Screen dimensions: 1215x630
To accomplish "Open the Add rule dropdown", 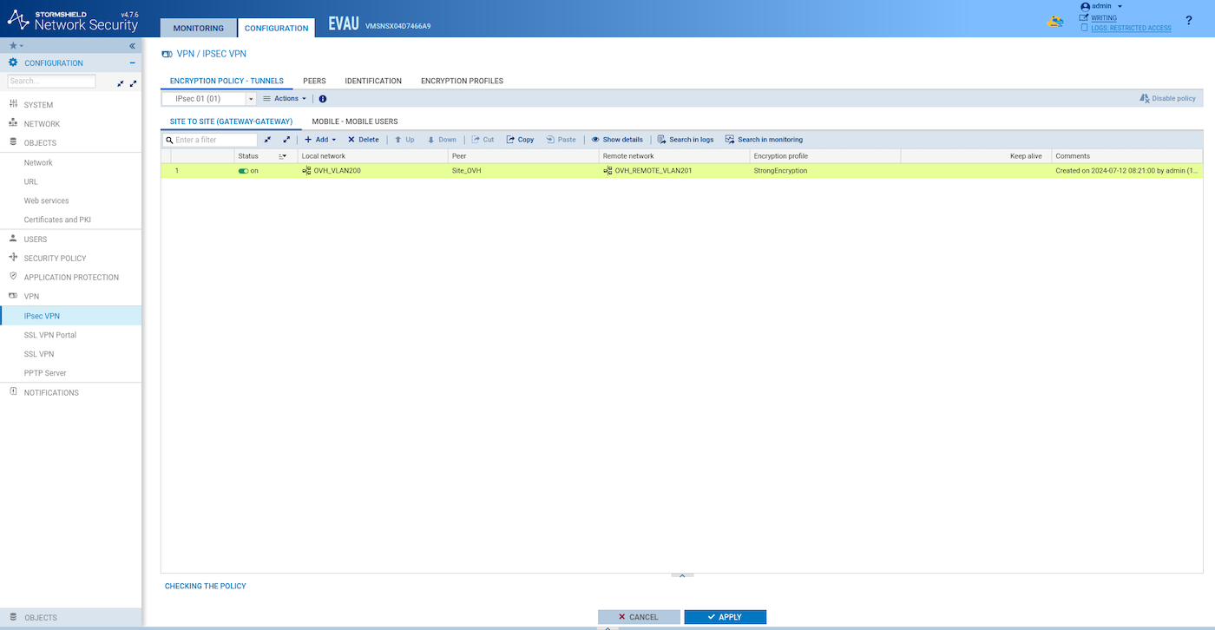I will tap(319, 140).
